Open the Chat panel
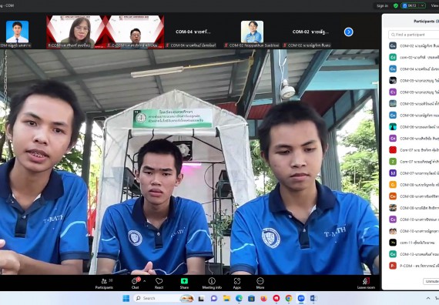439x305 pixels. (136, 283)
